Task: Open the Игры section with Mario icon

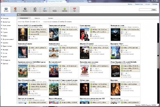Action: (x=15, y=10)
